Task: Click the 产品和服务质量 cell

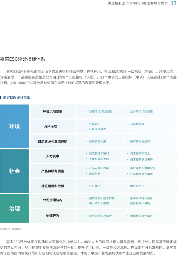Action: 53,171
